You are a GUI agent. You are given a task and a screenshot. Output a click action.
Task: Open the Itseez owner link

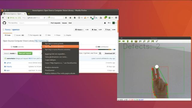(8, 30)
